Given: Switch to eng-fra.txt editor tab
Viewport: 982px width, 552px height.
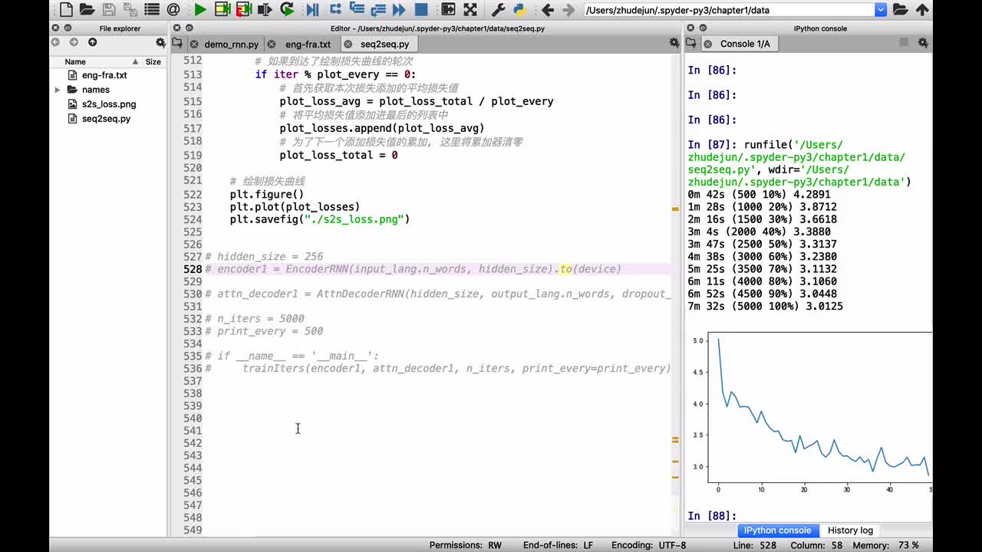Looking at the screenshot, I should click(308, 44).
